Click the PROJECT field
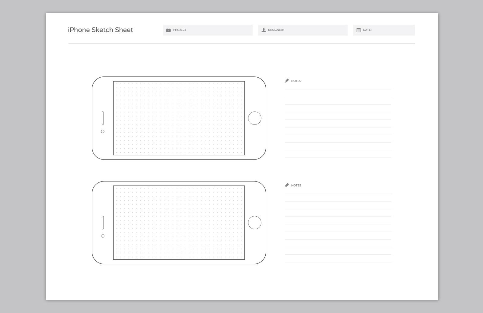 coord(208,30)
